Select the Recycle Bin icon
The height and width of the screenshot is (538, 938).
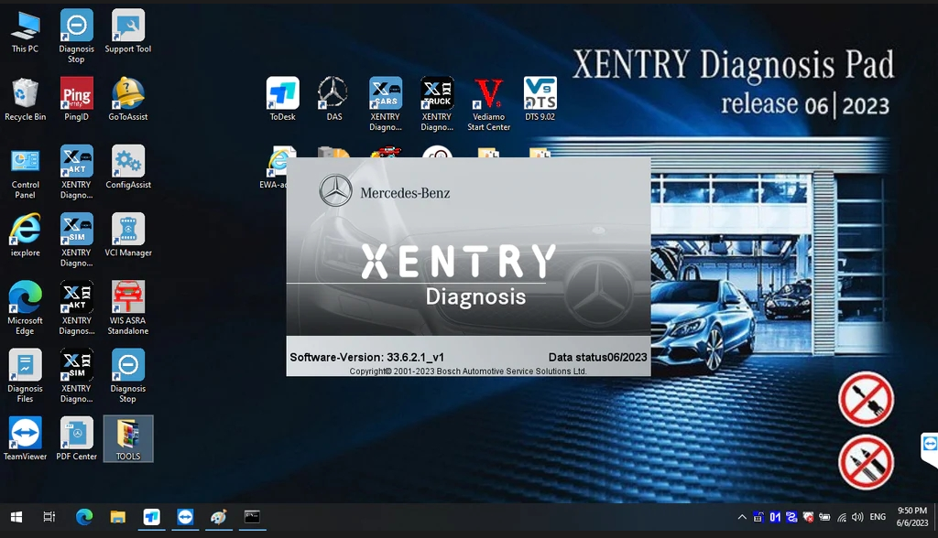pyautogui.click(x=25, y=99)
